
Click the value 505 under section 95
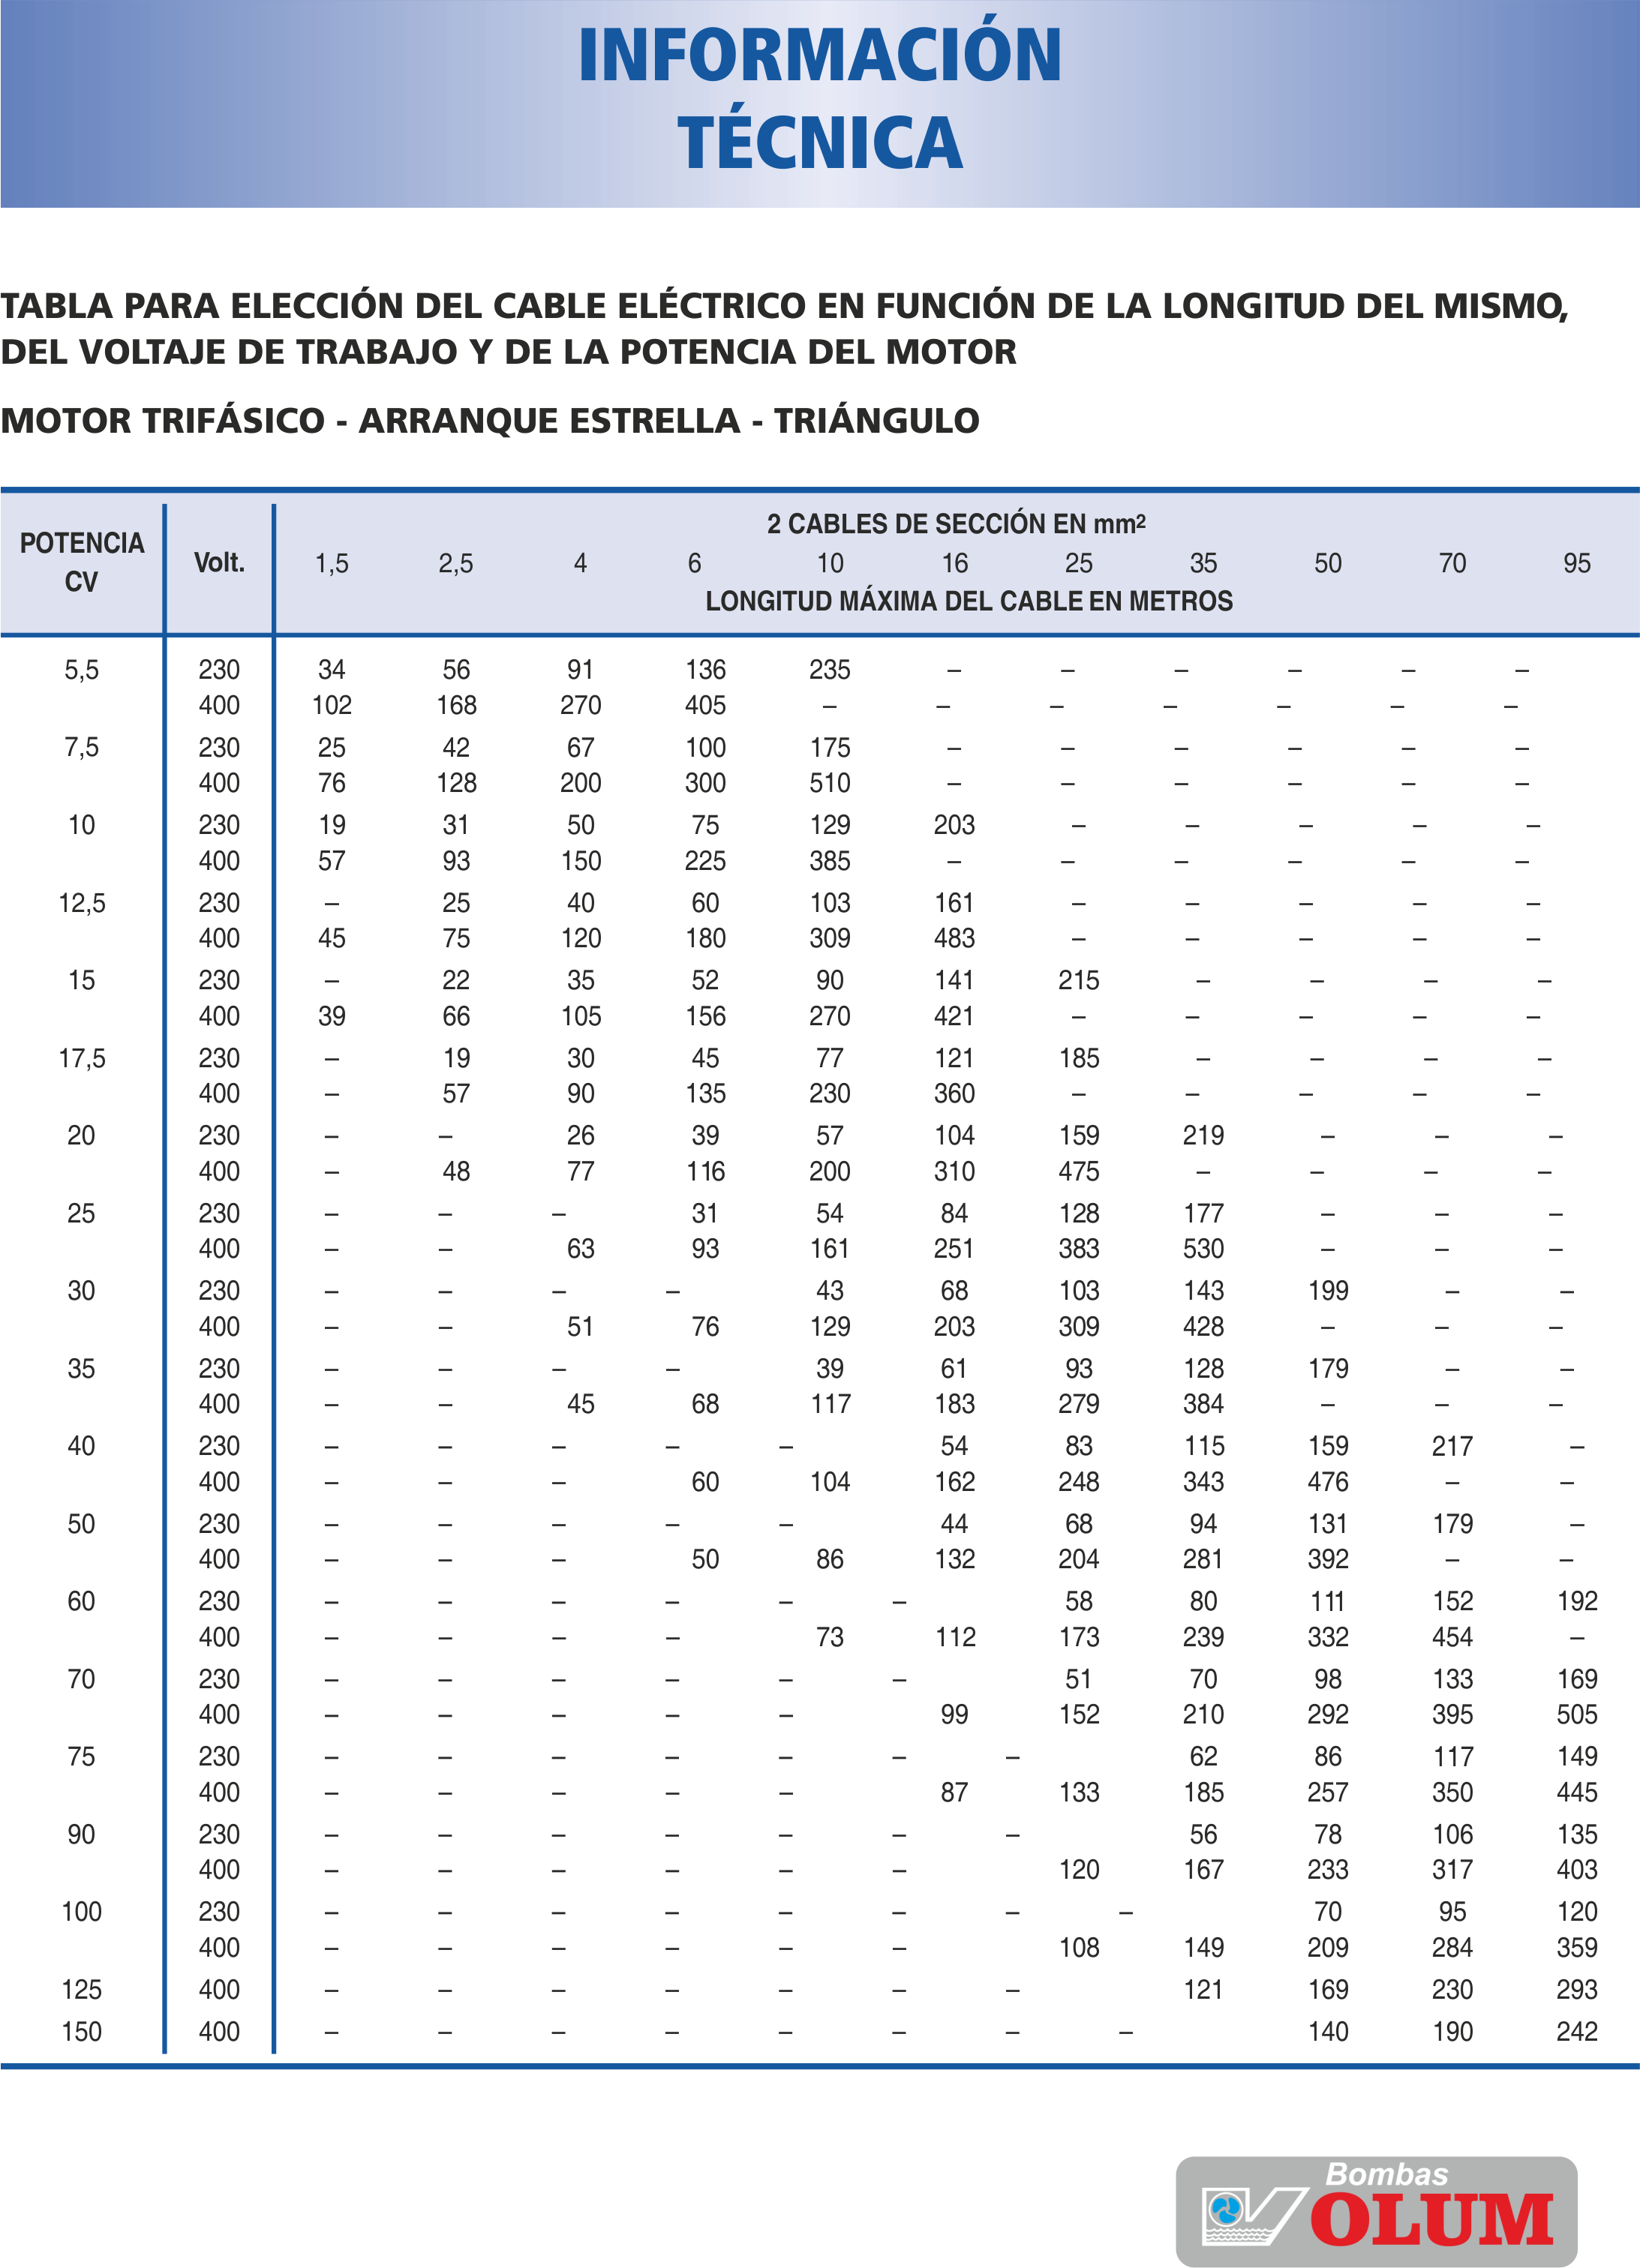(x=1576, y=1715)
